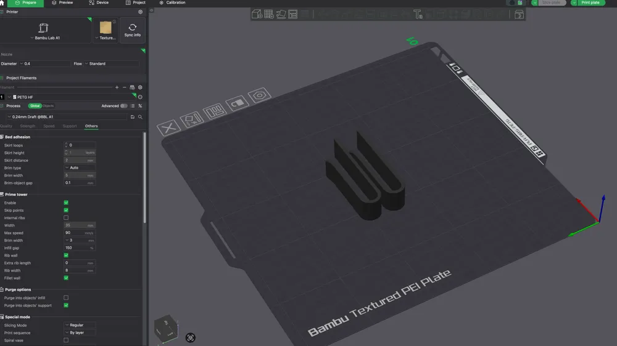Check the Internal ribs checkbox
617x346 pixels.
pos(66,217)
